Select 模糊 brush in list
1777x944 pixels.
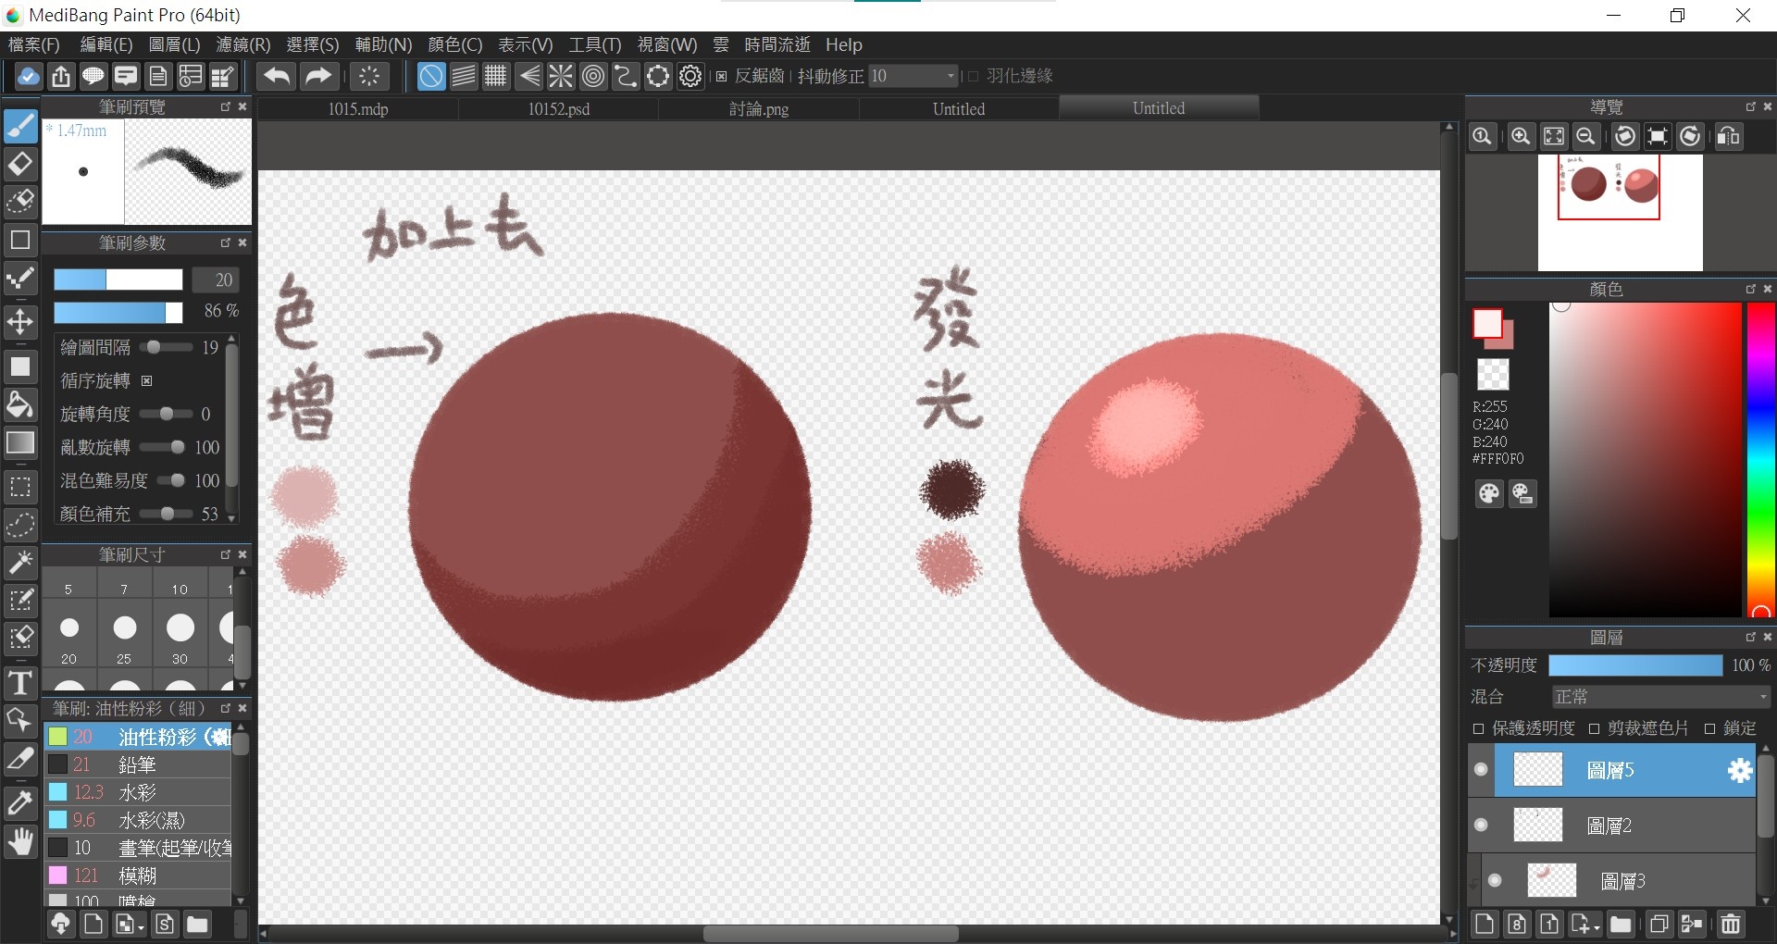point(139,876)
